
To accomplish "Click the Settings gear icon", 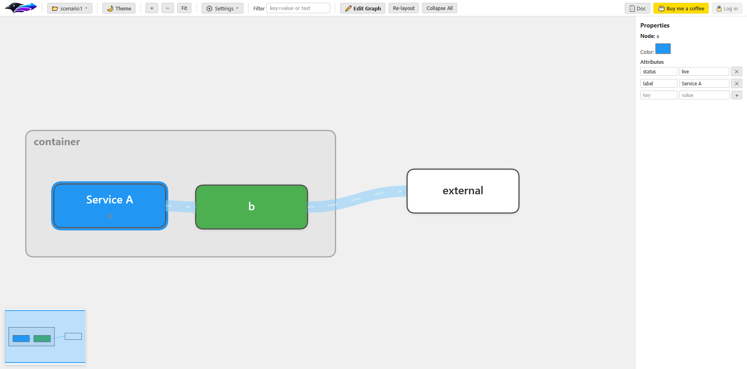I will (x=209, y=8).
